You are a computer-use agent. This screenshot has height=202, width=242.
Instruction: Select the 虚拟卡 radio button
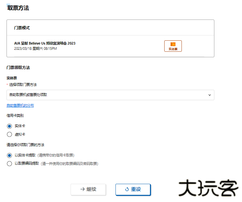click(x=9, y=134)
